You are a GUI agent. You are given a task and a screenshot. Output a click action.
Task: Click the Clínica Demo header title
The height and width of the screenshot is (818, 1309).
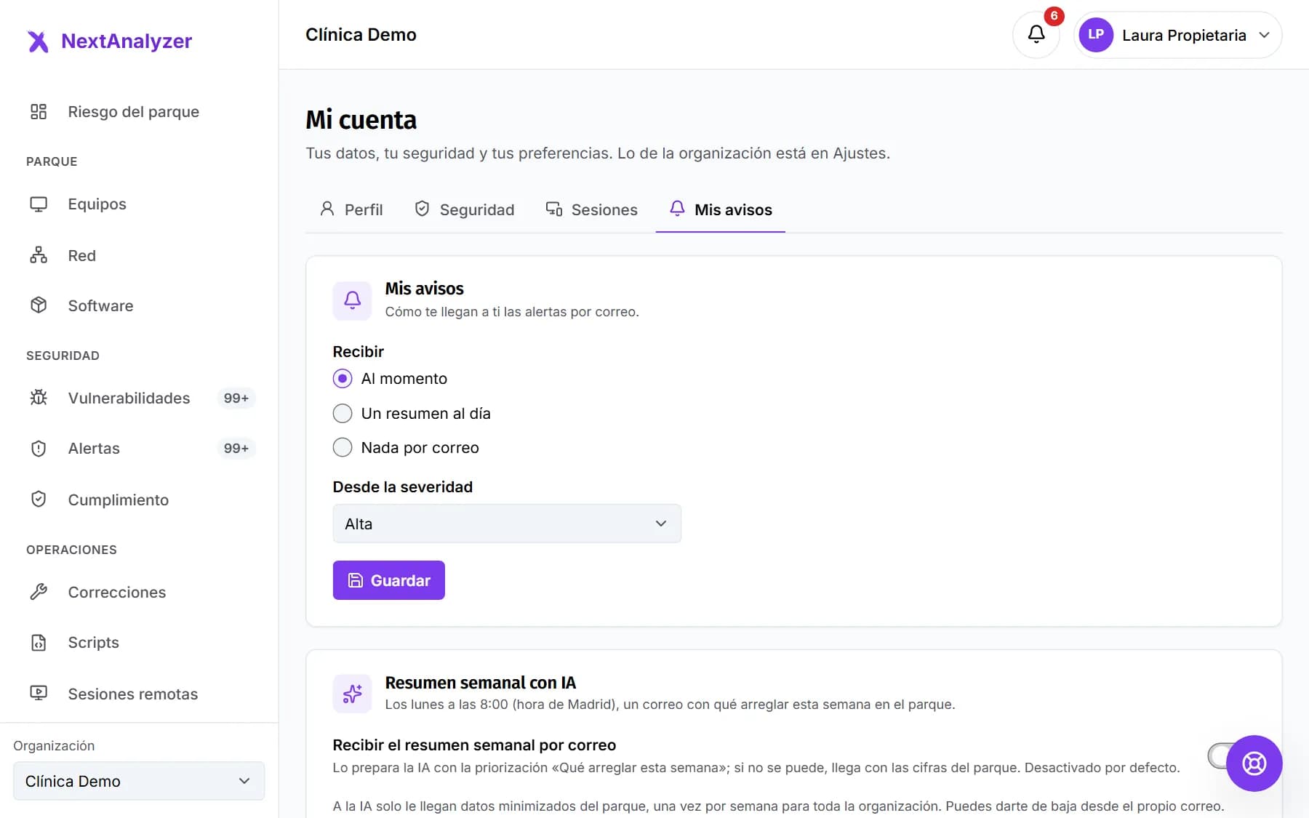pyautogui.click(x=361, y=35)
